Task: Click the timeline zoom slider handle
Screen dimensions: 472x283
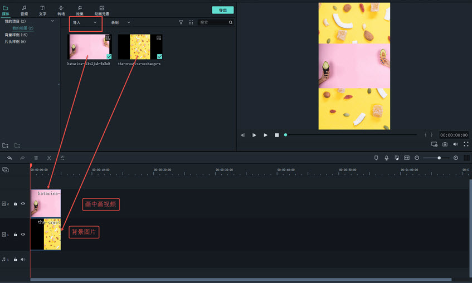Action: (439, 158)
